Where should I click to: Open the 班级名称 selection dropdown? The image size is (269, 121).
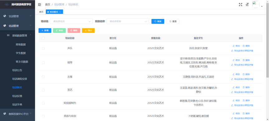[128, 21]
